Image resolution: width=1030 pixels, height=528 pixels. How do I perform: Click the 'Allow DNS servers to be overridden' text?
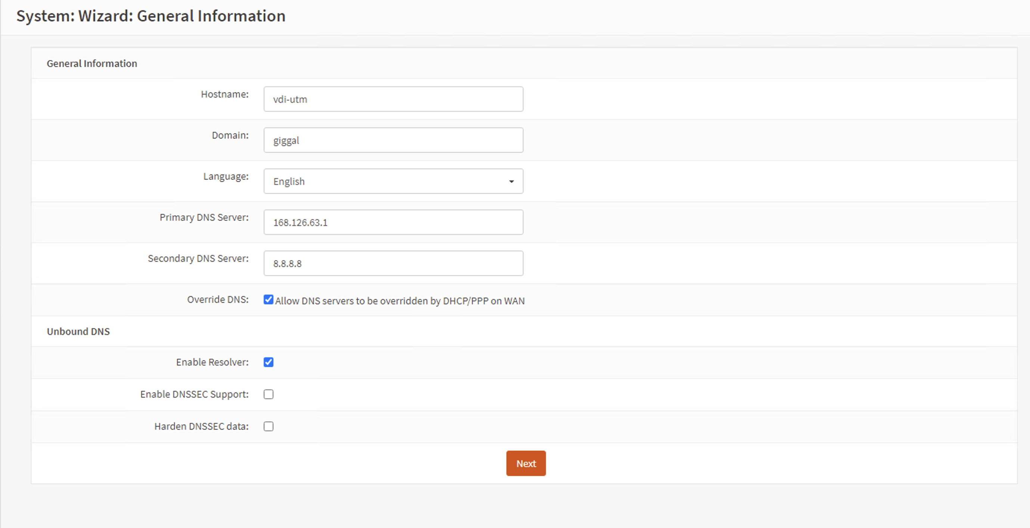point(400,301)
